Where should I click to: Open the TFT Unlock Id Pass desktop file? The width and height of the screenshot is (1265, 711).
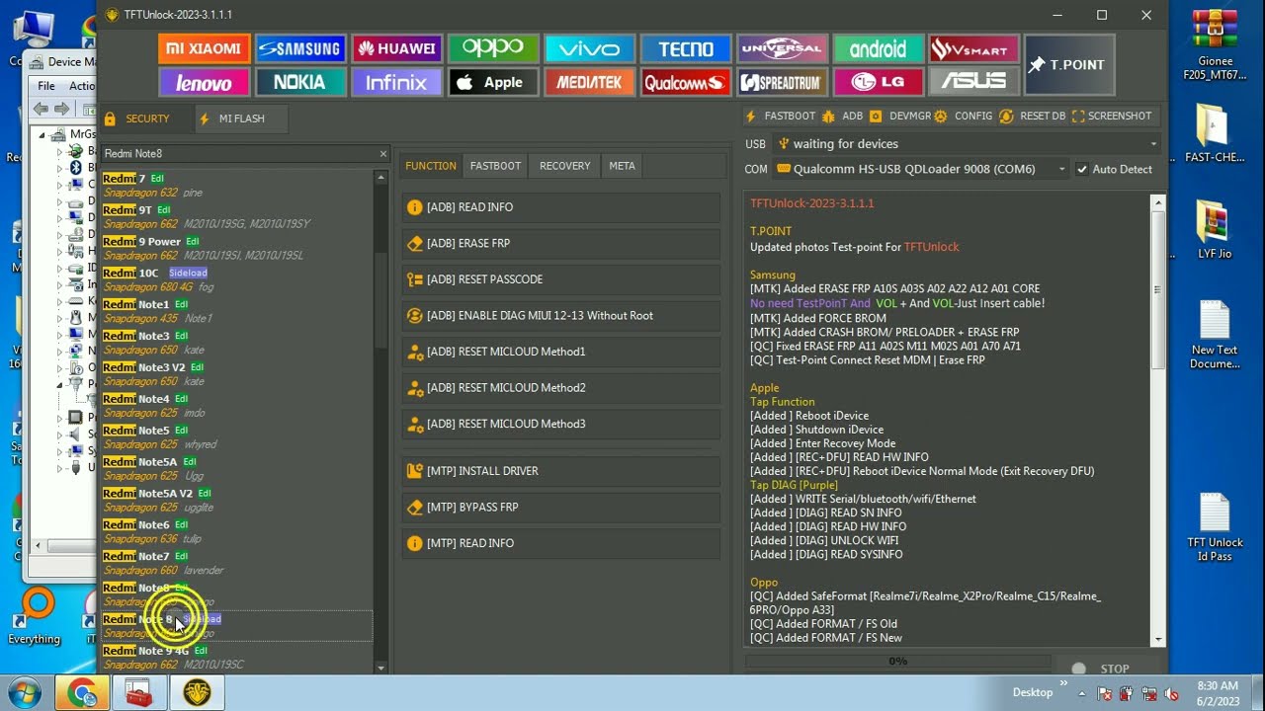point(1215,528)
